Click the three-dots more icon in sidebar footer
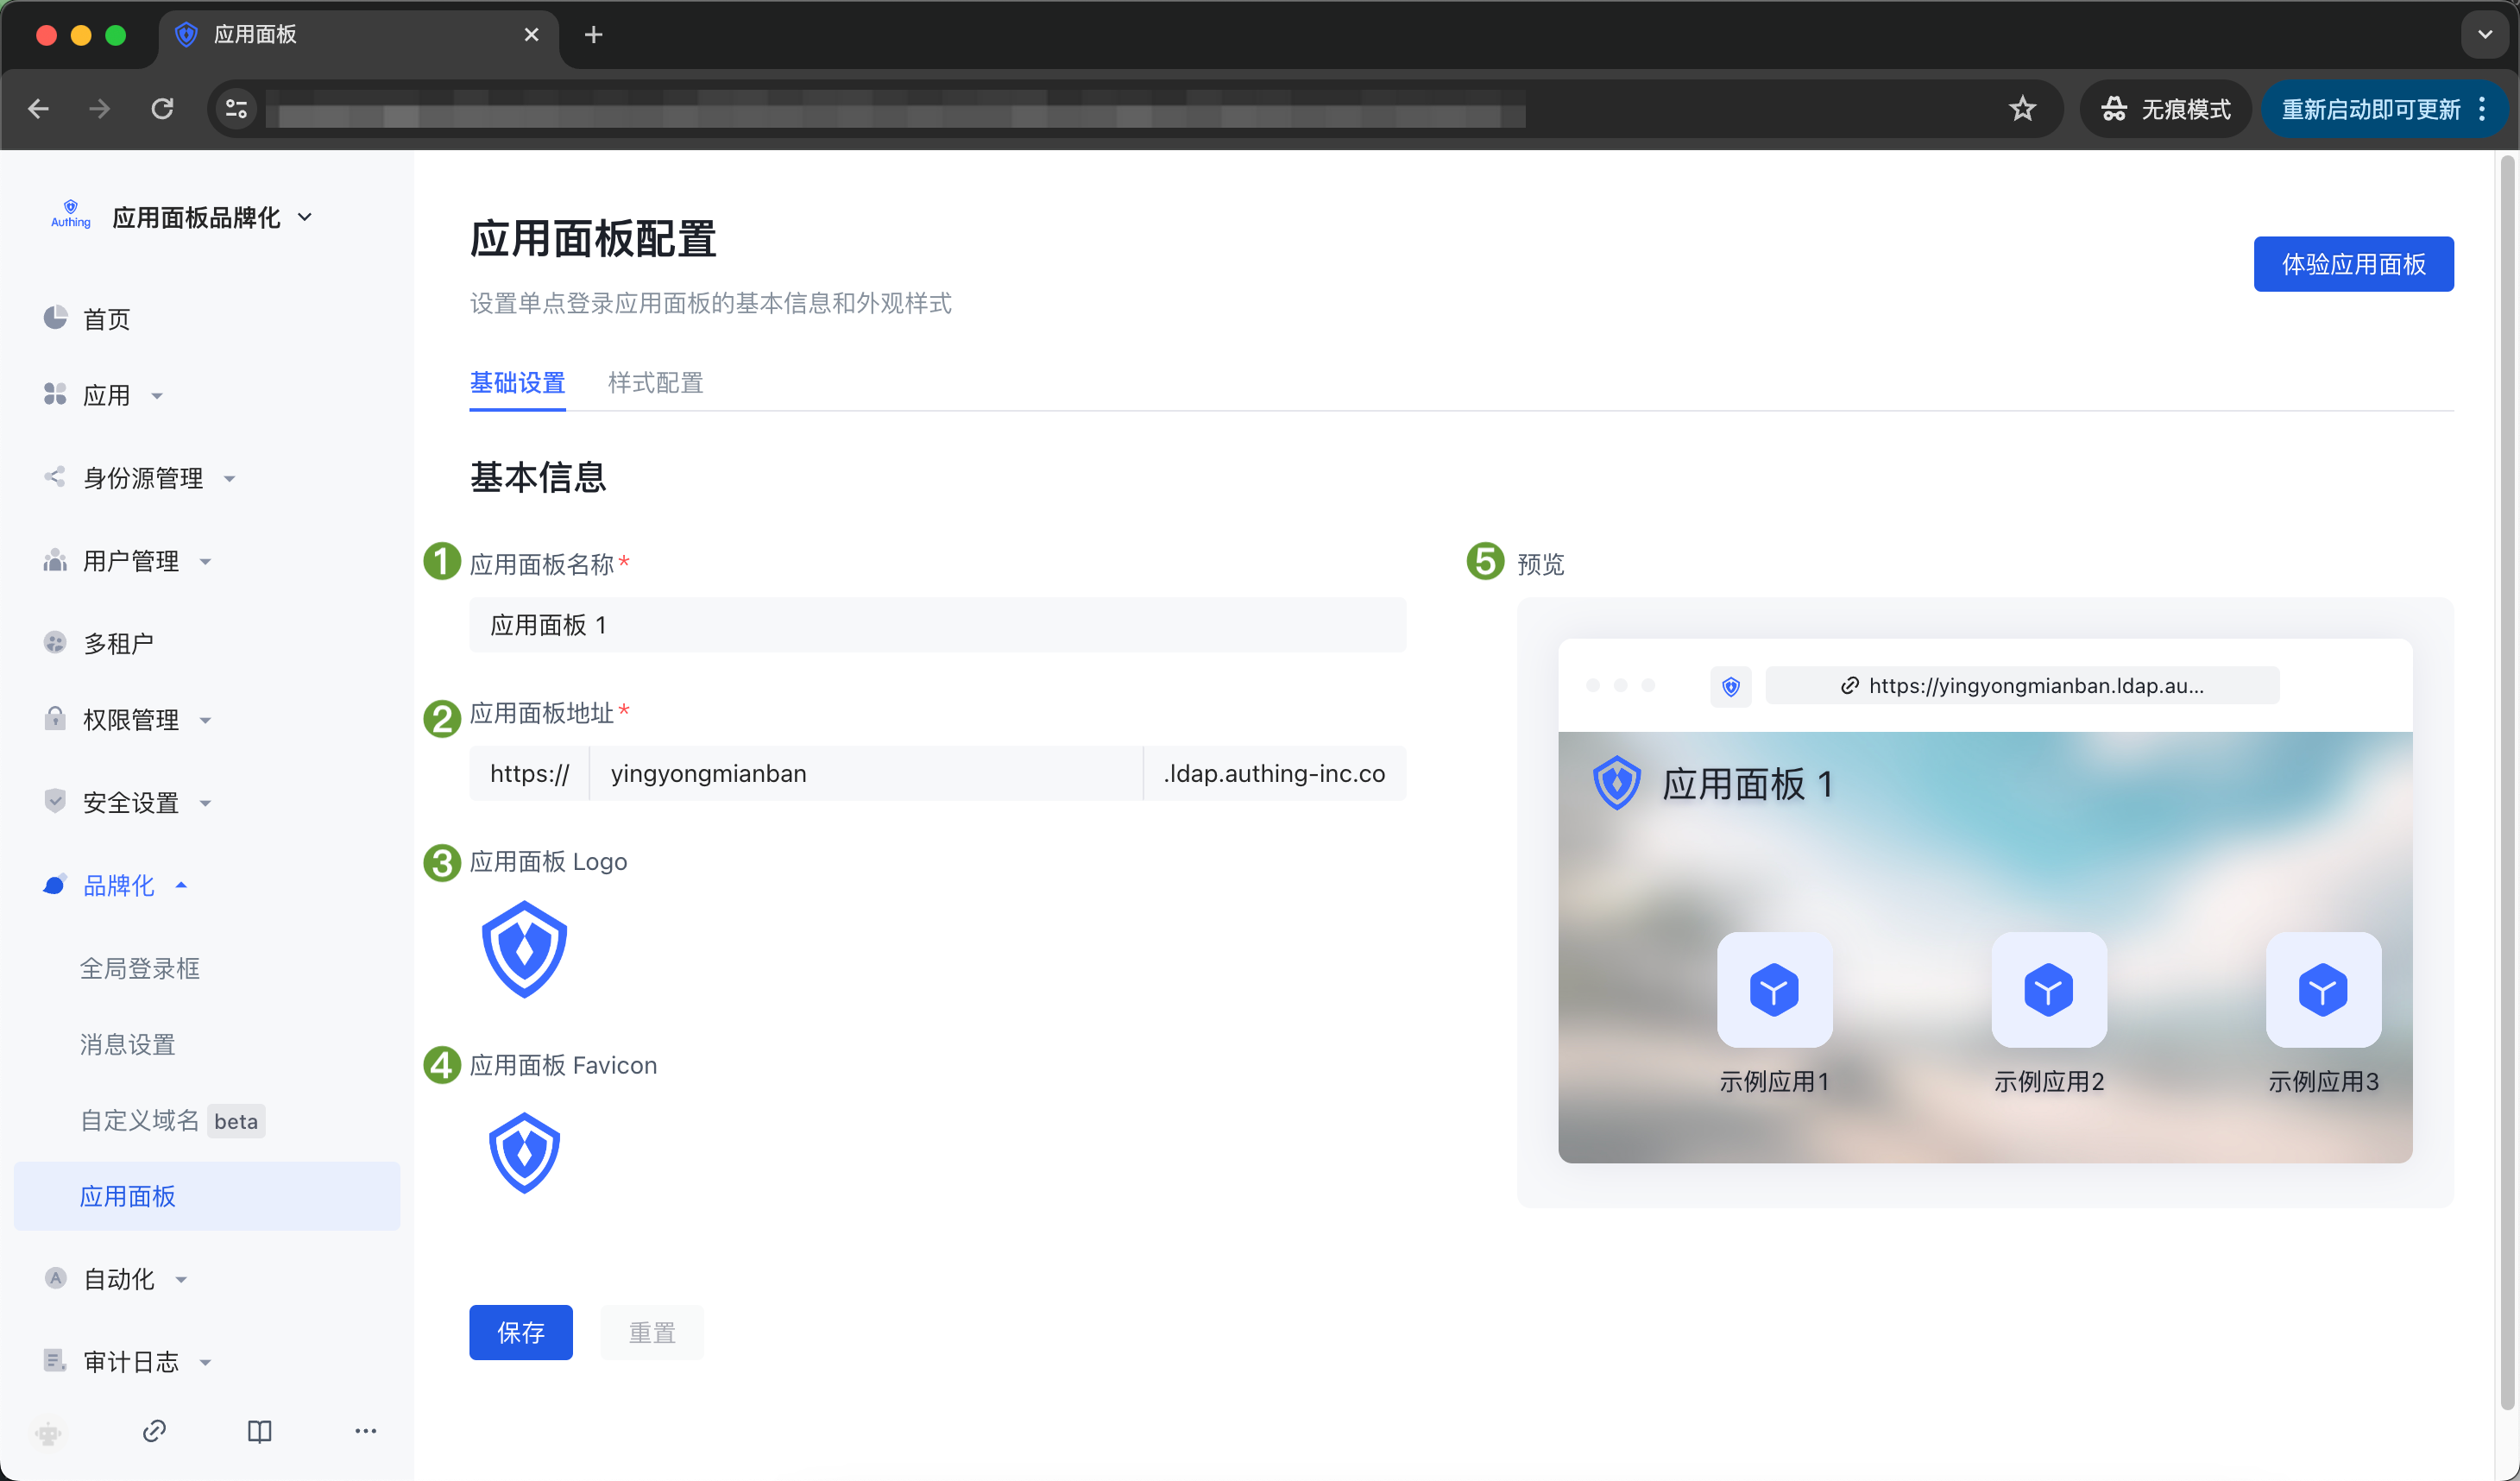Screen dimensions: 2520x1481 coord(366,1431)
